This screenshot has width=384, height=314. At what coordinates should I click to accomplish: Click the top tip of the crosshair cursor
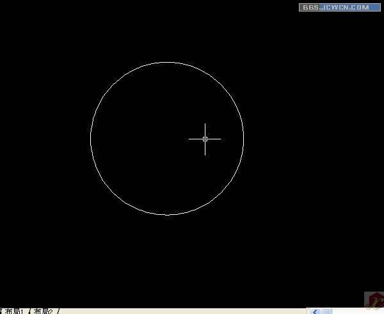pos(205,124)
